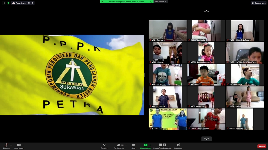The image size is (268, 150).
Task: Expand Share Screen options arrow
Action: click(x=150, y=145)
